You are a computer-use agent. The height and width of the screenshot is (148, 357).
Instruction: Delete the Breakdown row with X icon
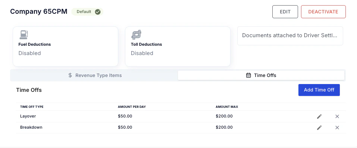coord(337,128)
